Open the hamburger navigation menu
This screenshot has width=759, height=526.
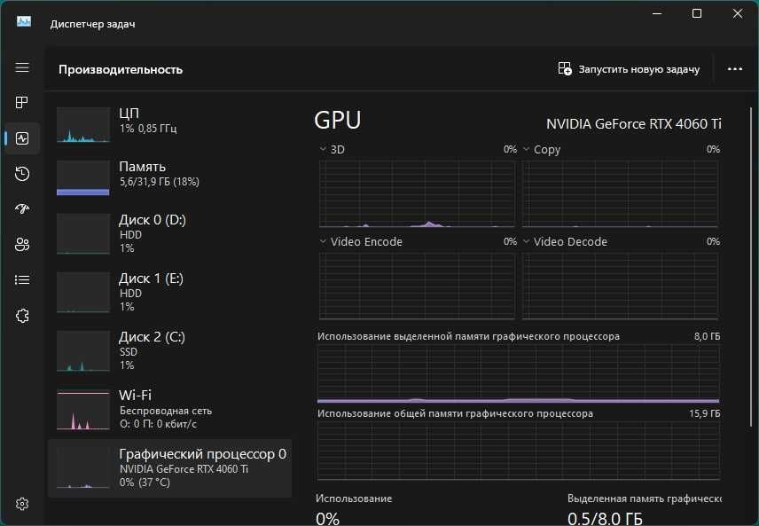[22, 67]
